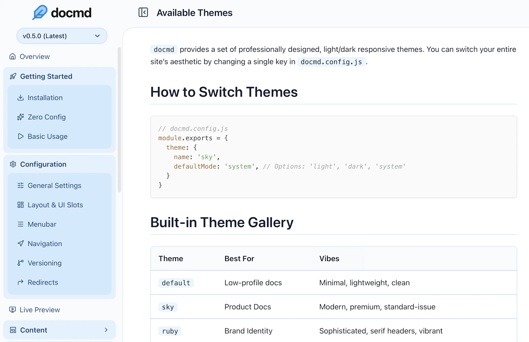
Task: Click the Product Docs cell
Action: point(248,307)
